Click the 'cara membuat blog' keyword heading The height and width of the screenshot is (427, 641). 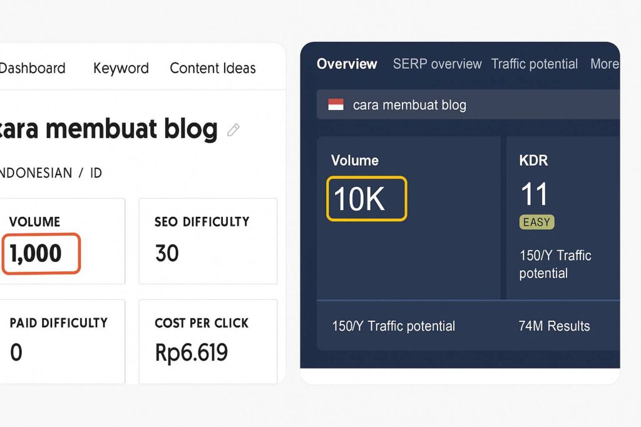coord(110,129)
